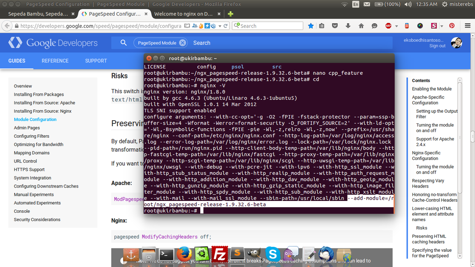
Task: Open HTTPS Support sidebar link
Action: (29, 169)
